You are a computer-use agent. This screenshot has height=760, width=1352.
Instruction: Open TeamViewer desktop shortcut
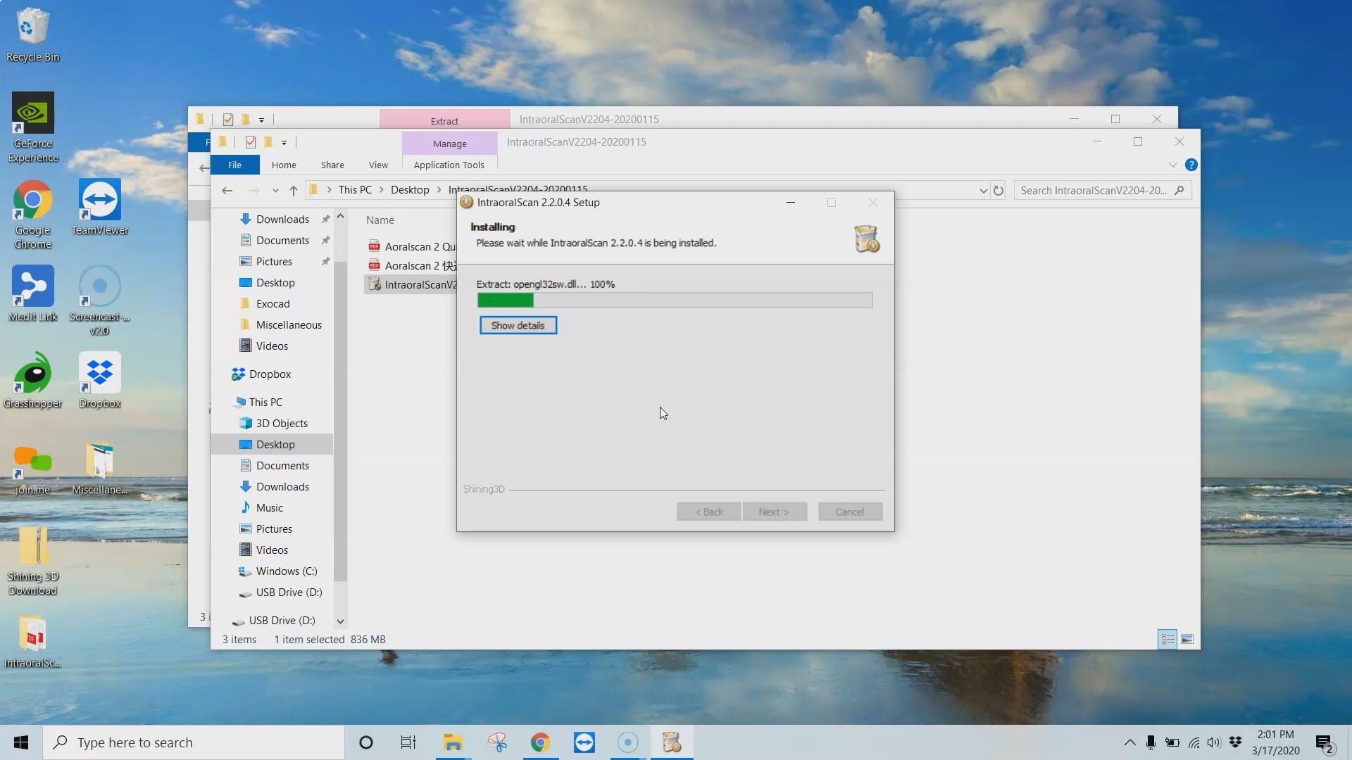tap(99, 208)
